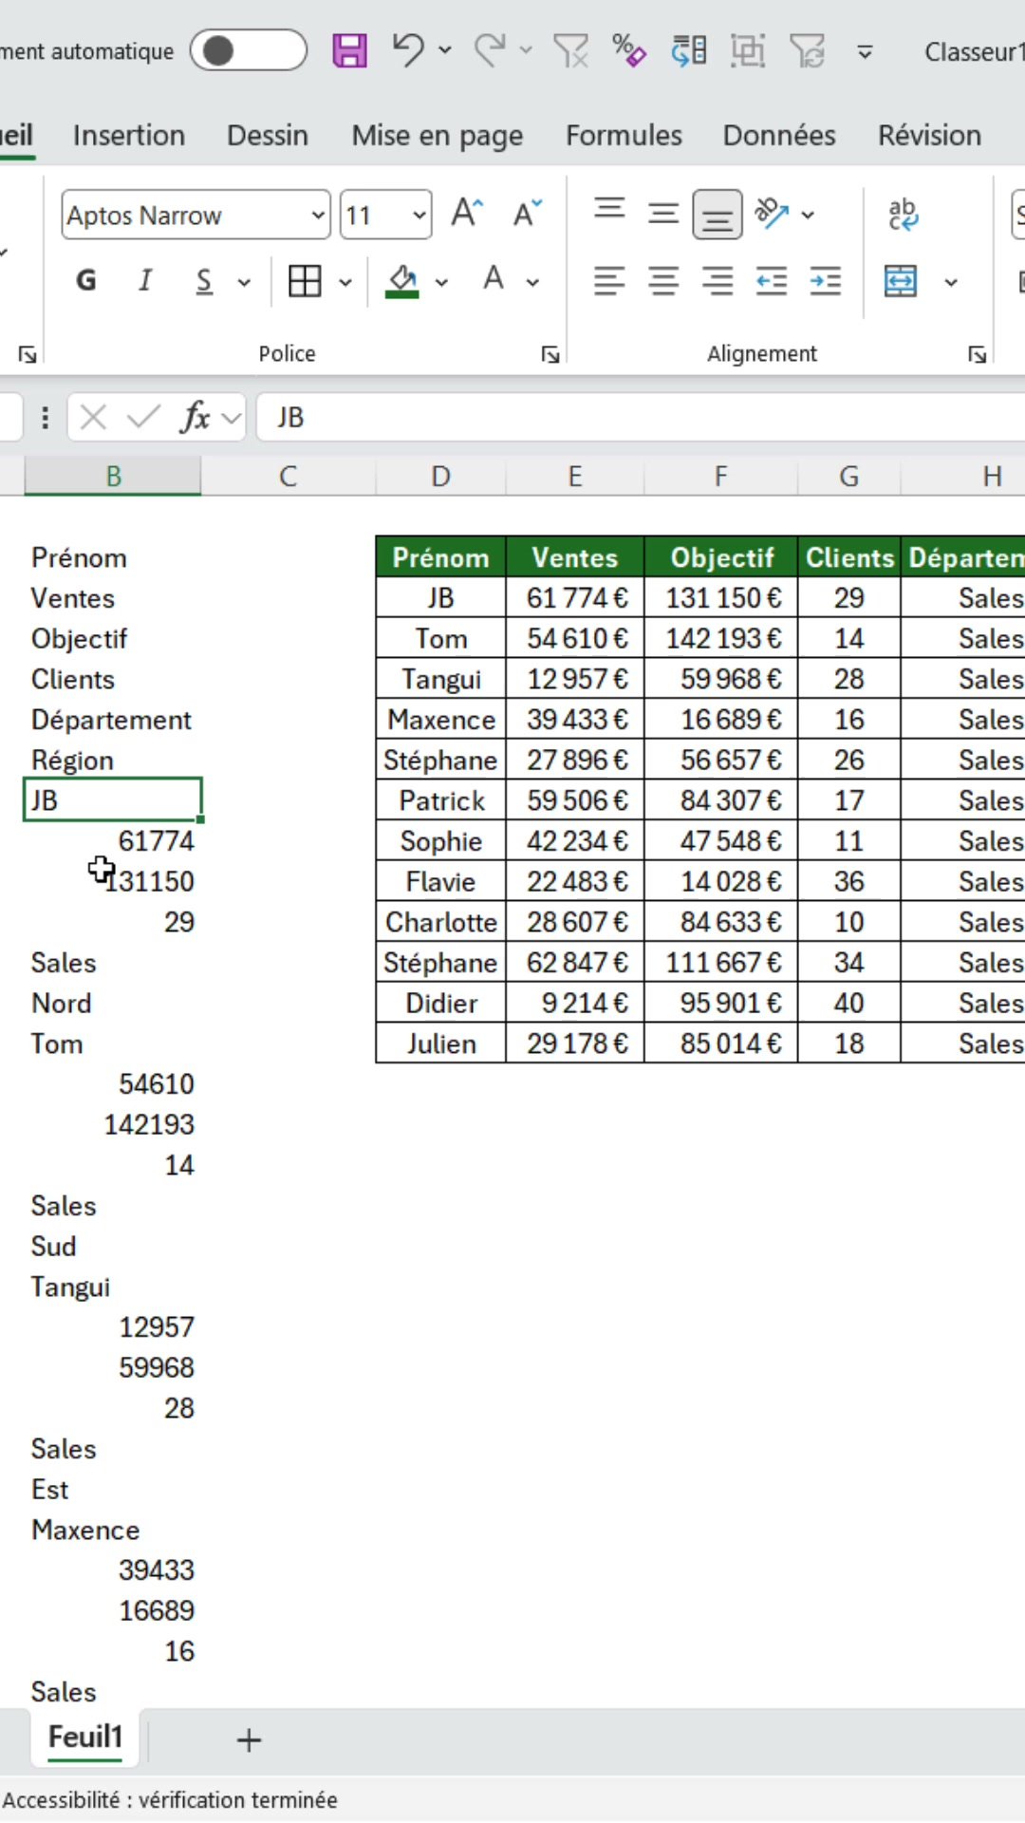Click the Prénom table header
The height and width of the screenshot is (1823, 1025).
point(440,557)
